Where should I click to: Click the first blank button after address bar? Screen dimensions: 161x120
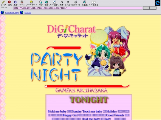[146, 8]
